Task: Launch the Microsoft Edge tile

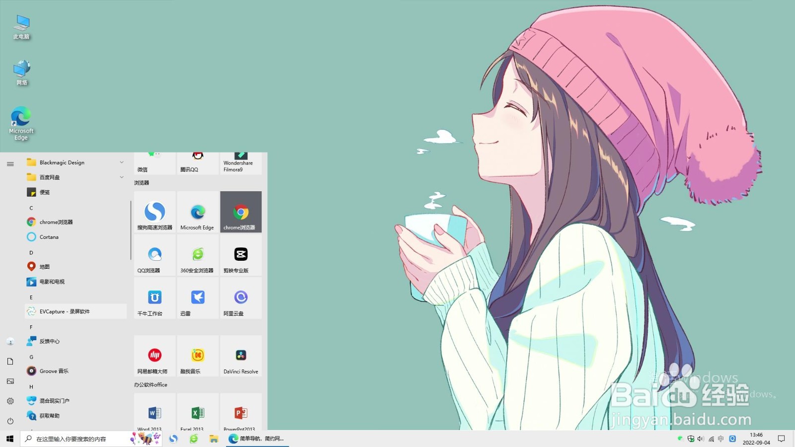Action: (x=198, y=212)
